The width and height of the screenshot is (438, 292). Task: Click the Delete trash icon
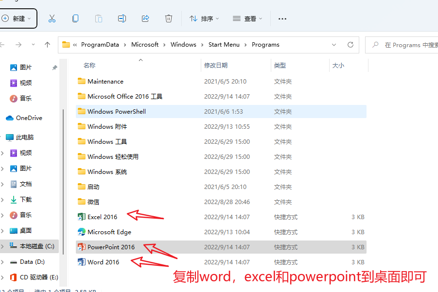click(x=169, y=18)
